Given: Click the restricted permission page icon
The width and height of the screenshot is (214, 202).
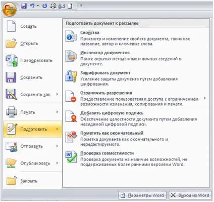Looking at the screenshot, I should 71,96.
